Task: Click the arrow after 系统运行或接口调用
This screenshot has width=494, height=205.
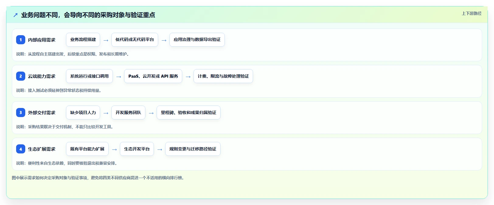Action: point(119,76)
